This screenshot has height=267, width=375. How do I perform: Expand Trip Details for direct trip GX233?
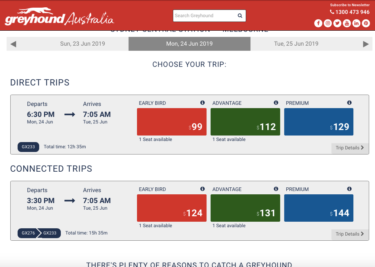coord(350,148)
